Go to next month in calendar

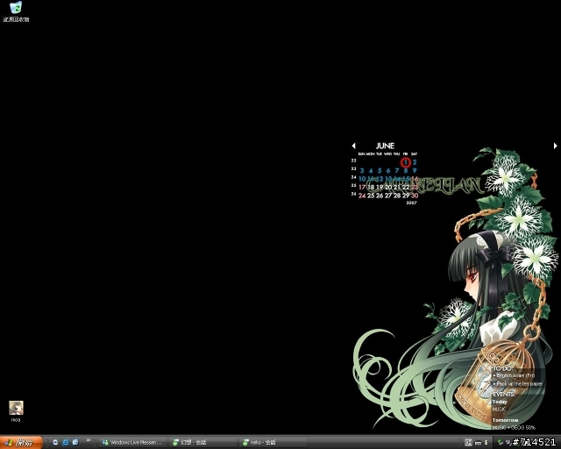pyautogui.click(x=555, y=146)
